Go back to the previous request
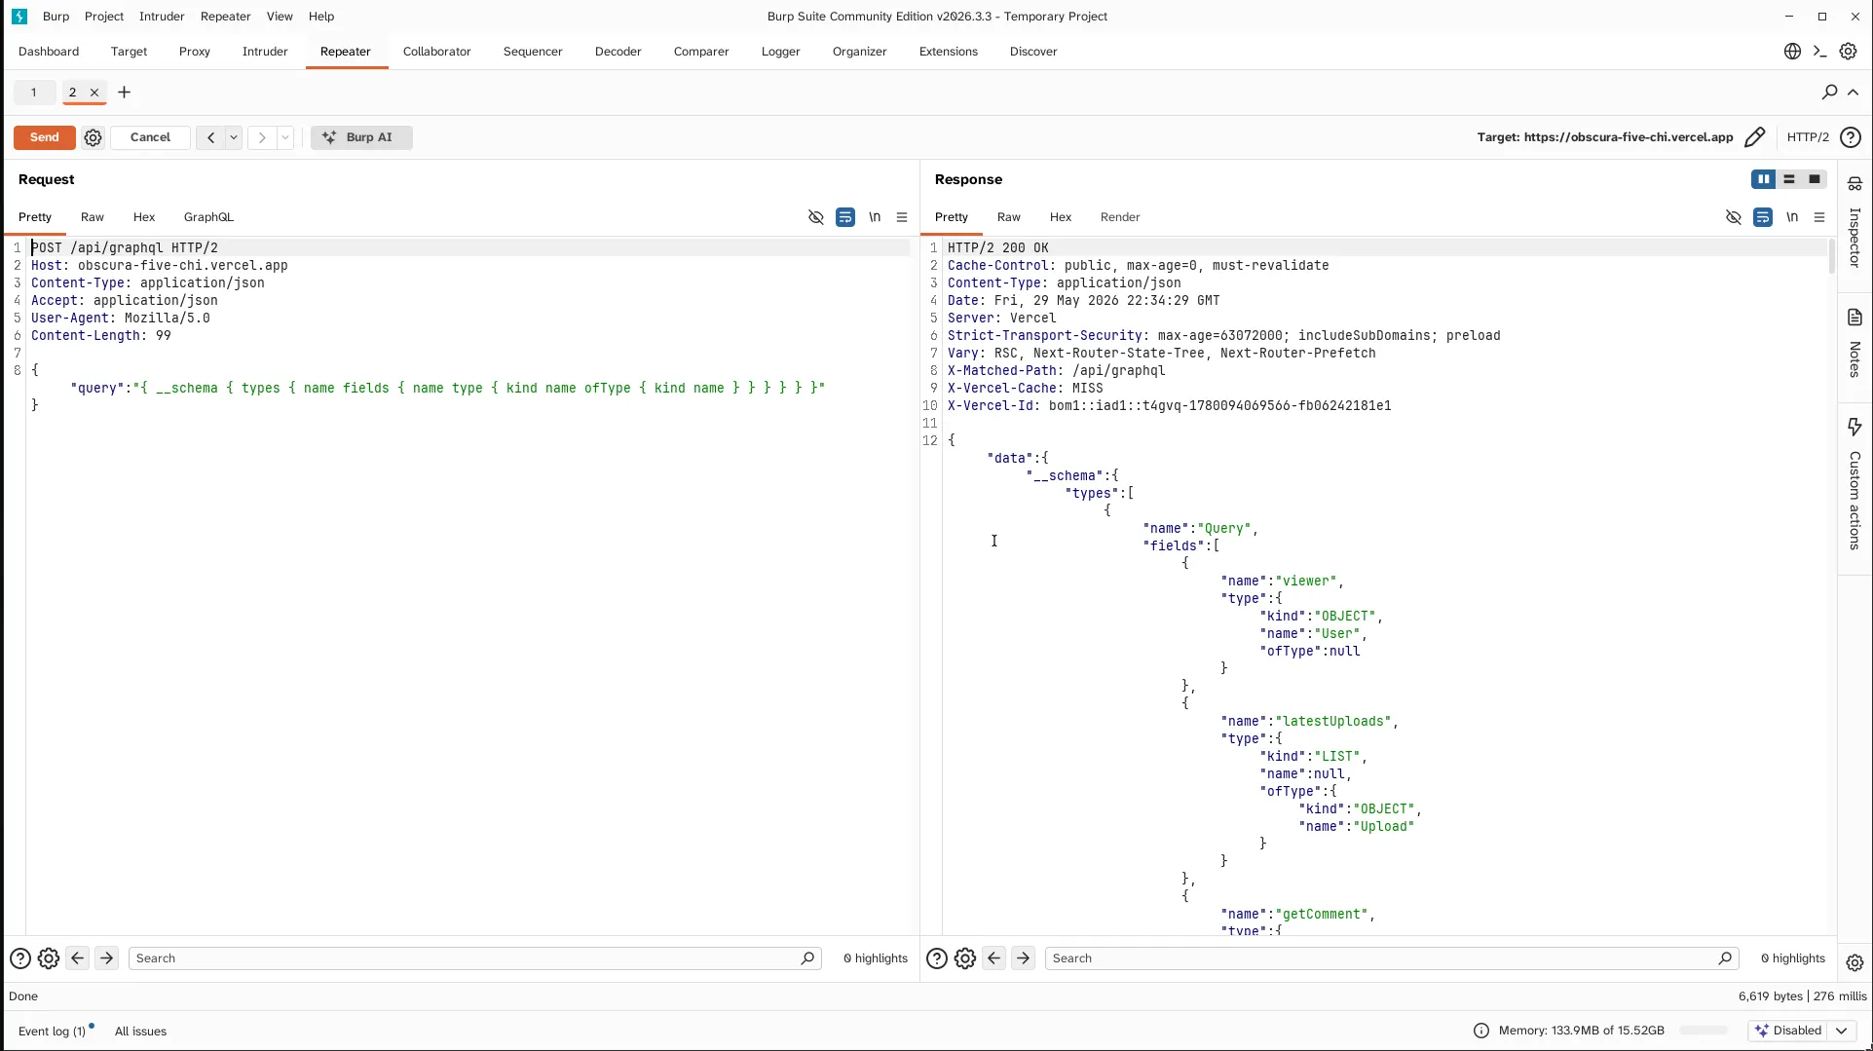The width and height of the screenshot is (1873, 1051). tap(210, 137)
